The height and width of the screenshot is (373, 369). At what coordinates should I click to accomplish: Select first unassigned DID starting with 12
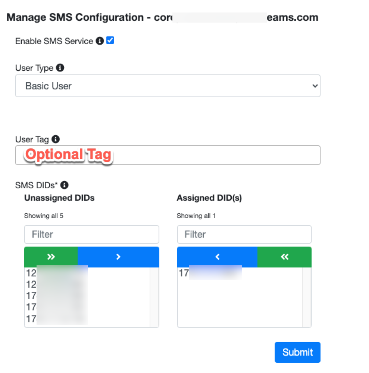tap(87, 273)
